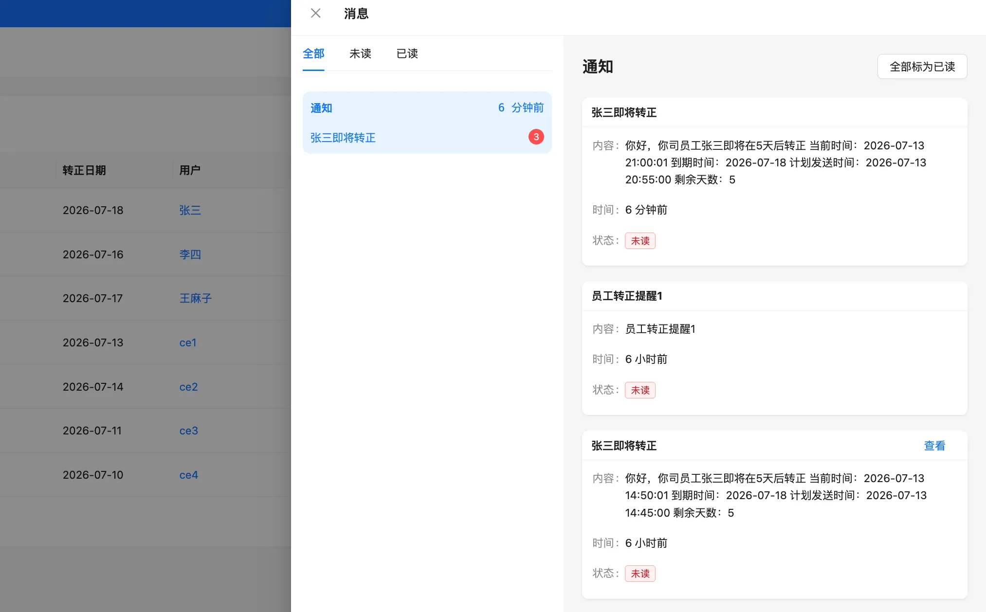Click the 李四 user link in the table
The image size is (986, 612).
tap(190, 254)
